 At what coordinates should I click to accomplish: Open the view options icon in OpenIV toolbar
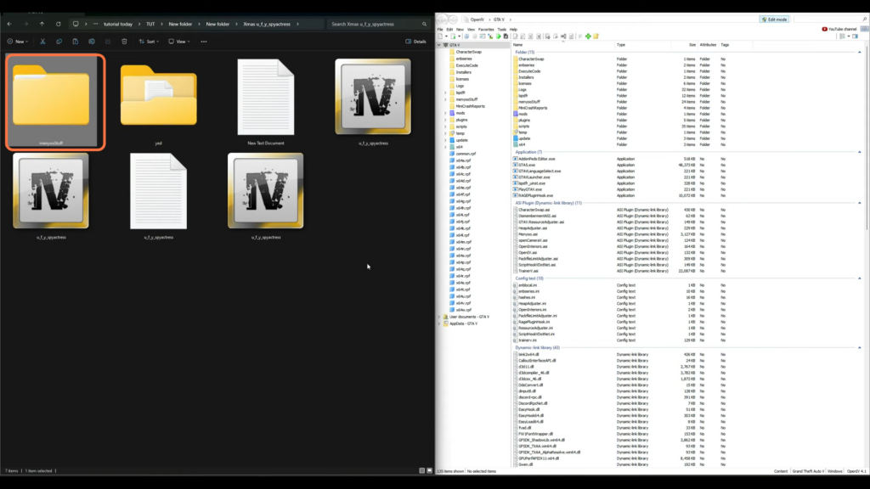tap(844, 37)
